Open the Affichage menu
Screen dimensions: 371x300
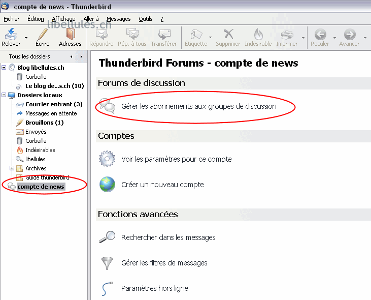[63, 19]
